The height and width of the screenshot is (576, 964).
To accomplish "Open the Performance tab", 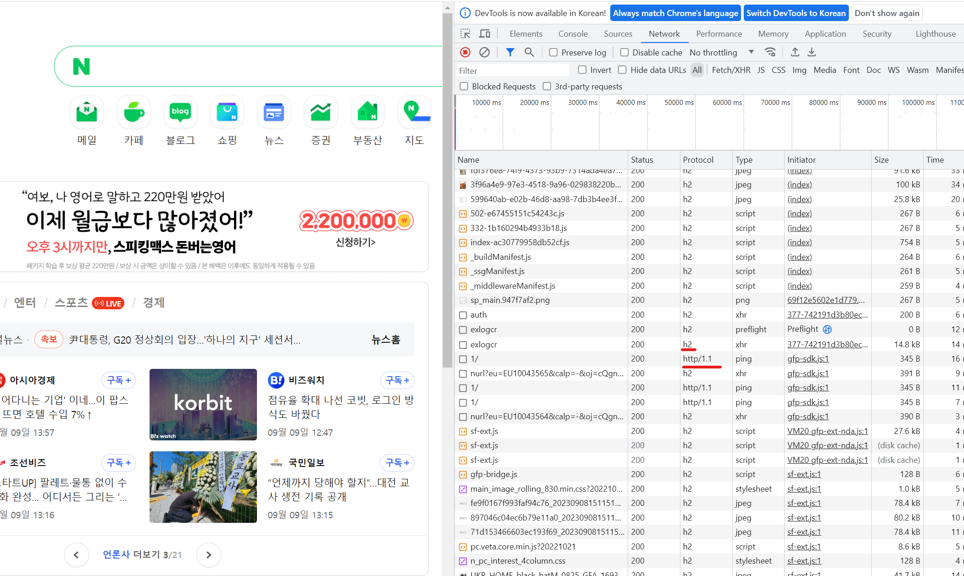I will pos(719,33).
